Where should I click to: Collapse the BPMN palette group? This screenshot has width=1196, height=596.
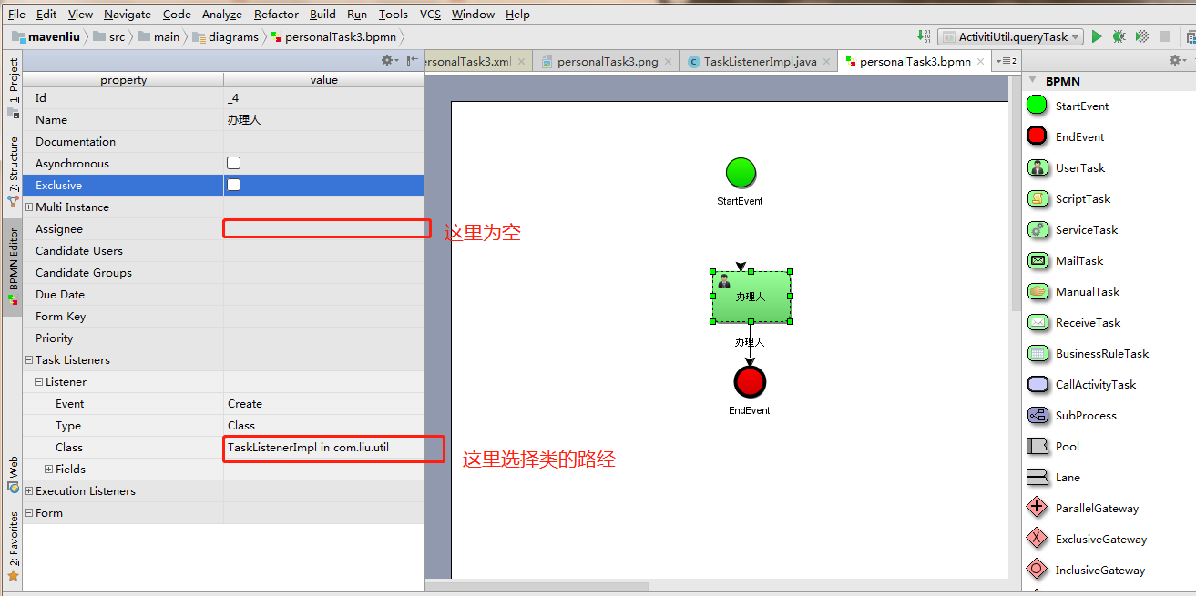tap(1032, 80)
